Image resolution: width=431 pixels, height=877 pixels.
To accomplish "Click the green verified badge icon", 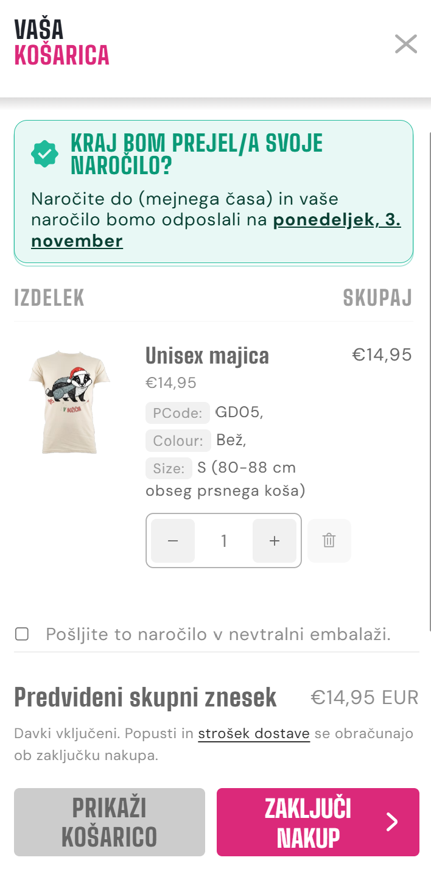I will click(x=44, y=154).
